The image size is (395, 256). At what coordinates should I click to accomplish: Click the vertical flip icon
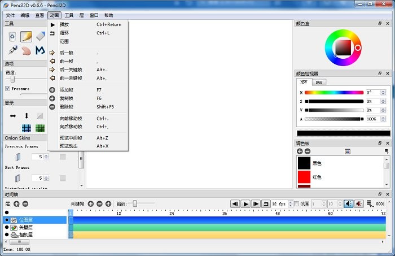26,115
